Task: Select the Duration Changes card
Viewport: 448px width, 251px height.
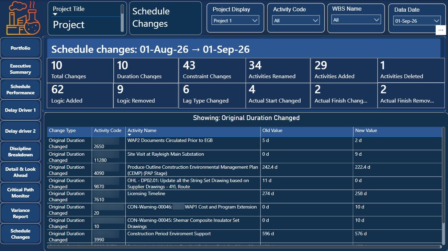Action: 146,70
